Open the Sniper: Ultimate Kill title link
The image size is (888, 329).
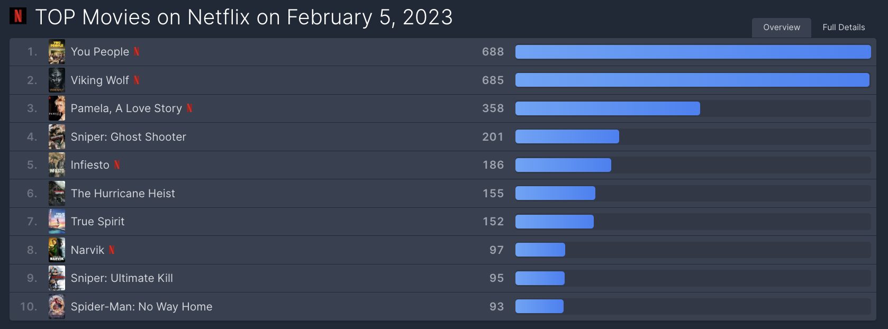coord(122,278)
